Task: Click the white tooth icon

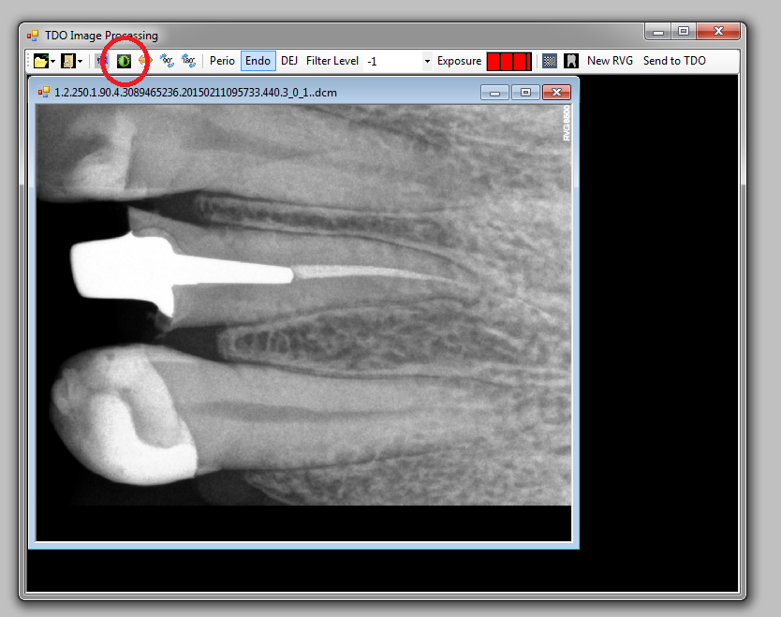Action: tap(570, 61)
